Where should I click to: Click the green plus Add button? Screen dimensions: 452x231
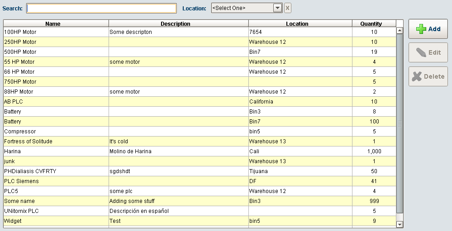pyautogui.click(x=428, y=29)
